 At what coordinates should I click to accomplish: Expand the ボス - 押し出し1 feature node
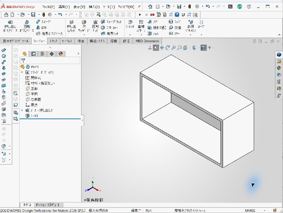[22, 110]
